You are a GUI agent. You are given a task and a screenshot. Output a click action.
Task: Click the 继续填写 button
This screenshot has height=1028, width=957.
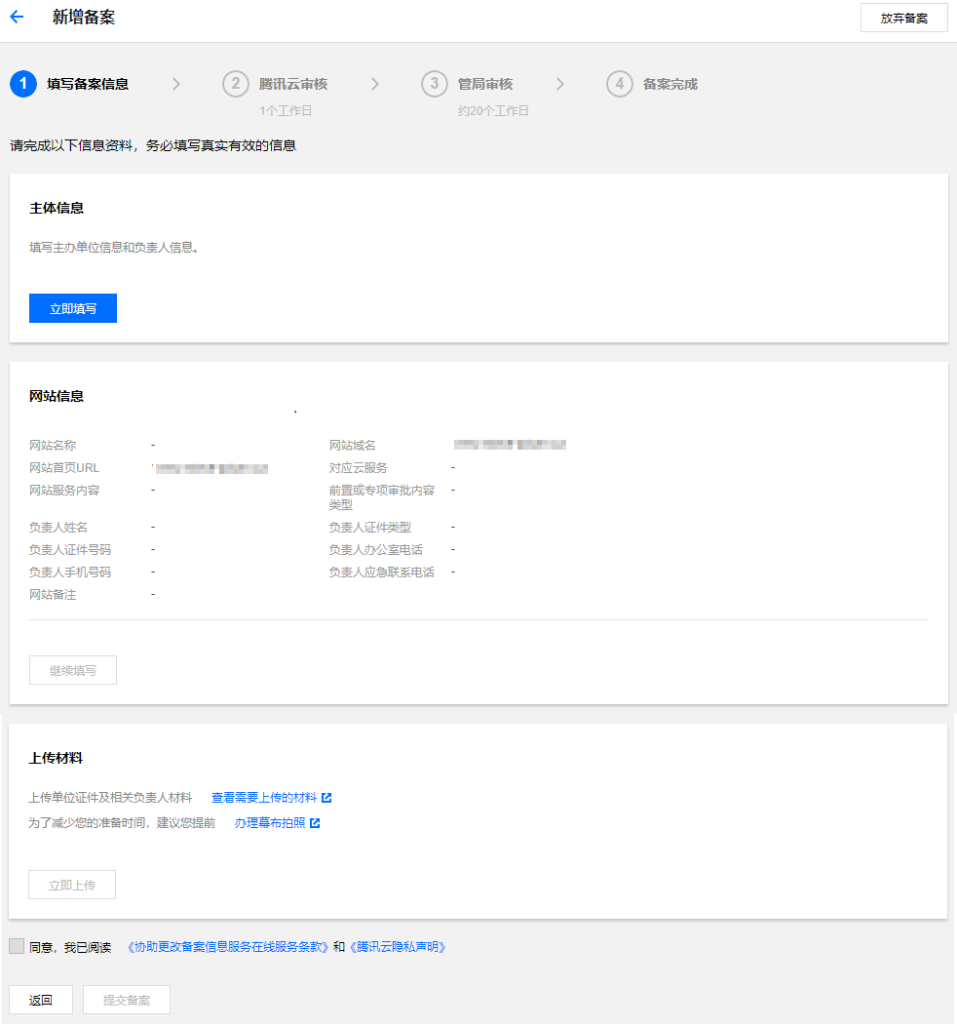(73, 670)
